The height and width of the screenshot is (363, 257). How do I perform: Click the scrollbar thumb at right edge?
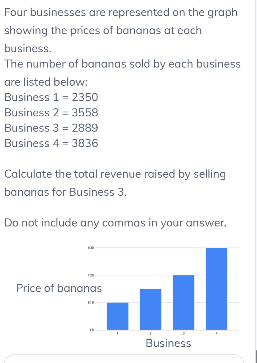[x=256, y=357]
